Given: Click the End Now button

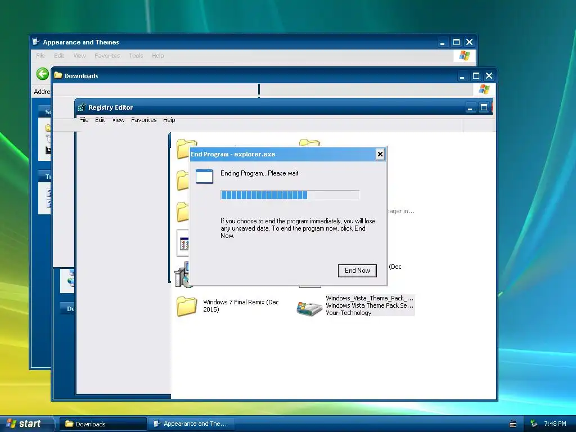Looking at the screenshot, I should (x=357, y=271).
